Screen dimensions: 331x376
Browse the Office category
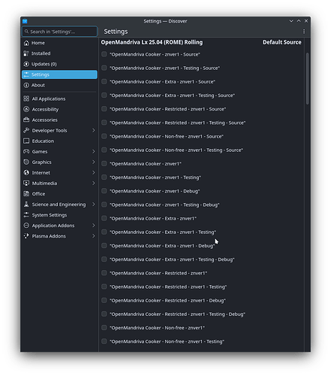coord(59,194)
